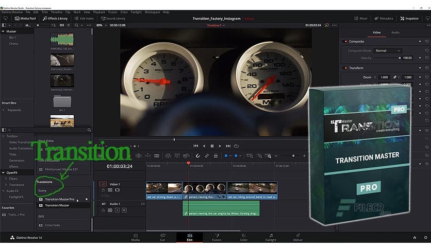Expand the Keywords smart bin
The height and width of the screenshot is (249, 431).
(3, 110)
